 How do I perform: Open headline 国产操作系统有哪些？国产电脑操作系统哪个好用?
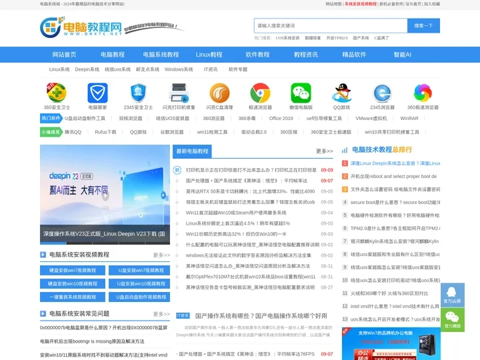pos(261,315)
